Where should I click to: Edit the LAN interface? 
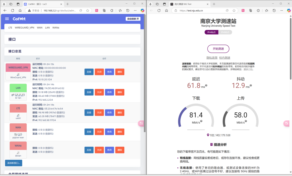tap(109, 92)
